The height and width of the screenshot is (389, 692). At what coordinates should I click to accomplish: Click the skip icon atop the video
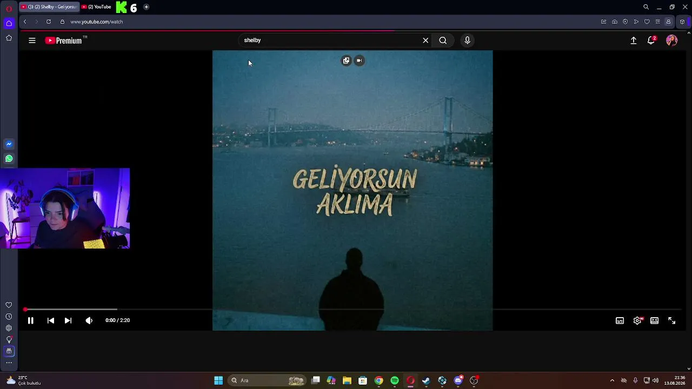[360, 61]
